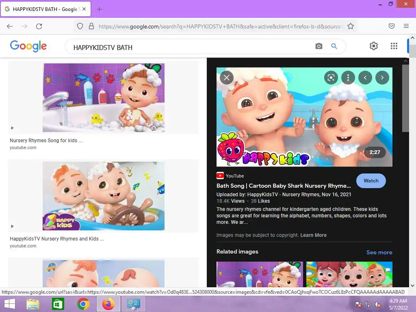This screenshot has height=312, width=416.
Task: Click the site security padlock icon
Action: pyautogui.click(x=91, y=26)
